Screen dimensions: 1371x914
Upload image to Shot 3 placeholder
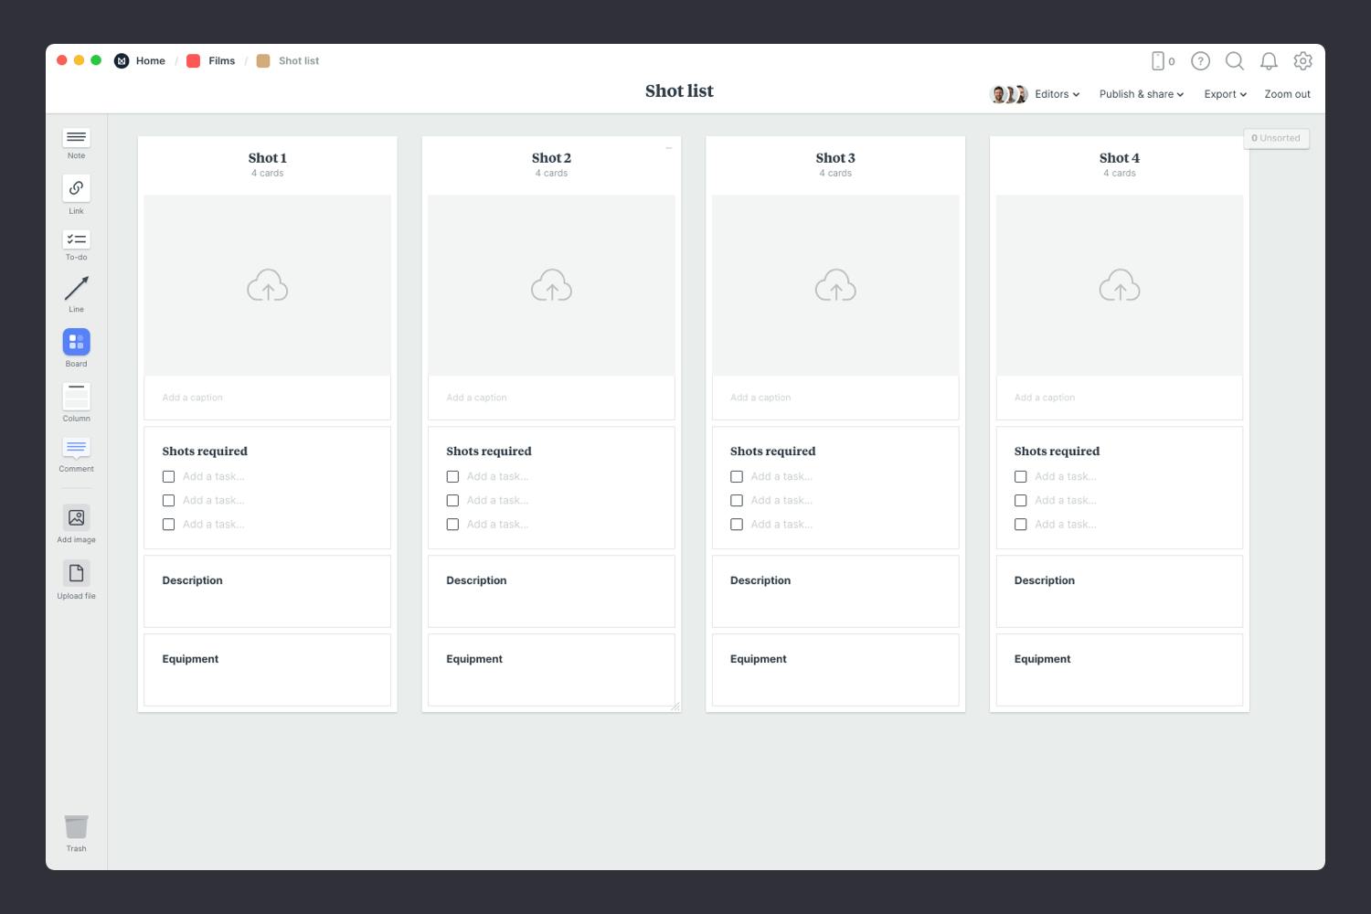click(x=835, y=286)
